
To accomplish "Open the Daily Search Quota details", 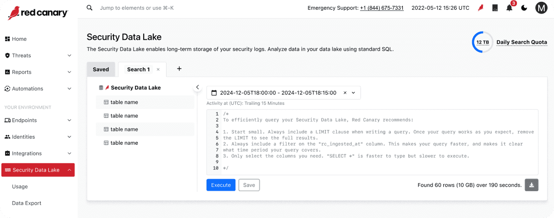I will coord(521,42).
